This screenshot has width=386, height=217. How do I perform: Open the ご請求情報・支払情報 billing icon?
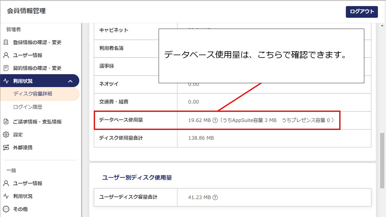[x=7, y=122]
